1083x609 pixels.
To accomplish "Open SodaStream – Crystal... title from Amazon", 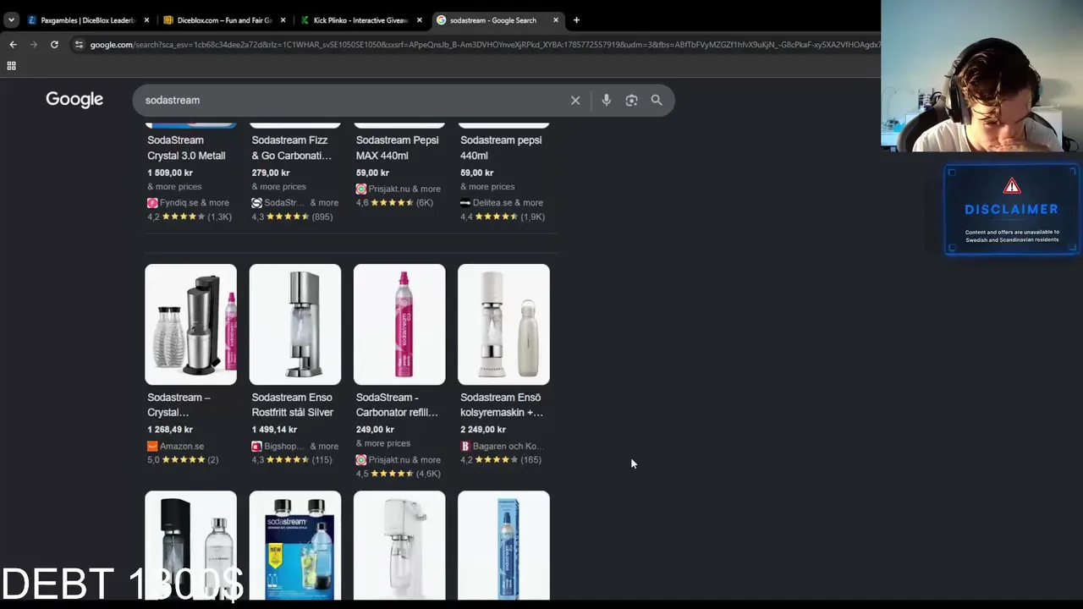I will 179,405.
